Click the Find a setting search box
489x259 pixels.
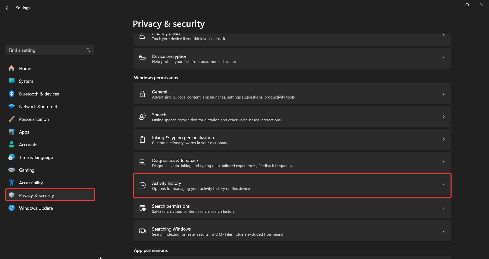click(50, 50)
